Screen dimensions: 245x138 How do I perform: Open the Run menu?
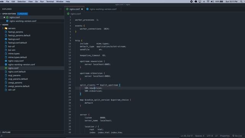42,2
